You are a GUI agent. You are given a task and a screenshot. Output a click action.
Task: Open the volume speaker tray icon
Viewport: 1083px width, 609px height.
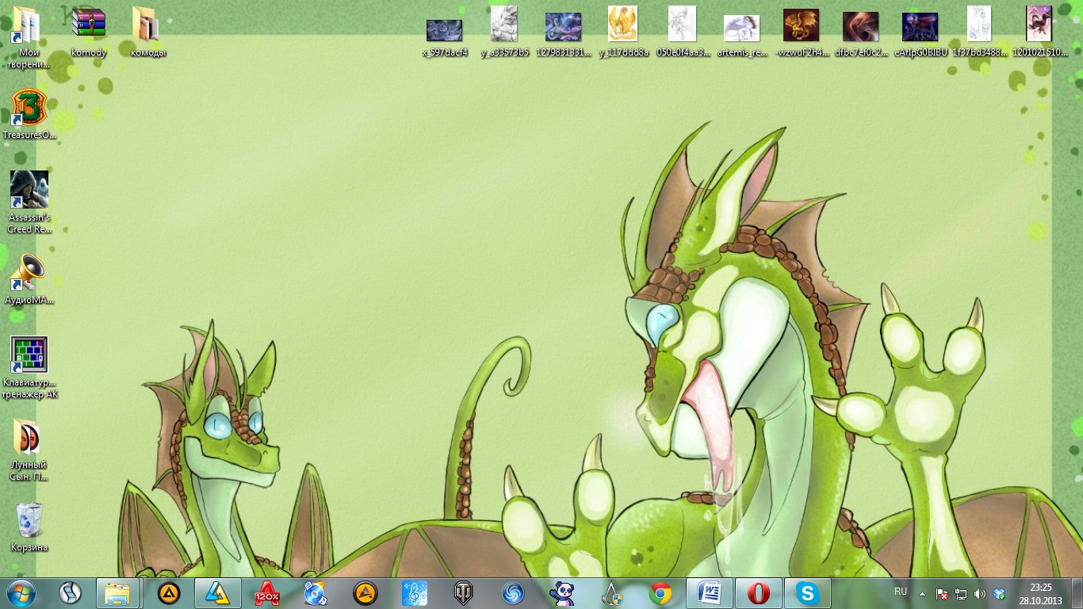(980, 593)
